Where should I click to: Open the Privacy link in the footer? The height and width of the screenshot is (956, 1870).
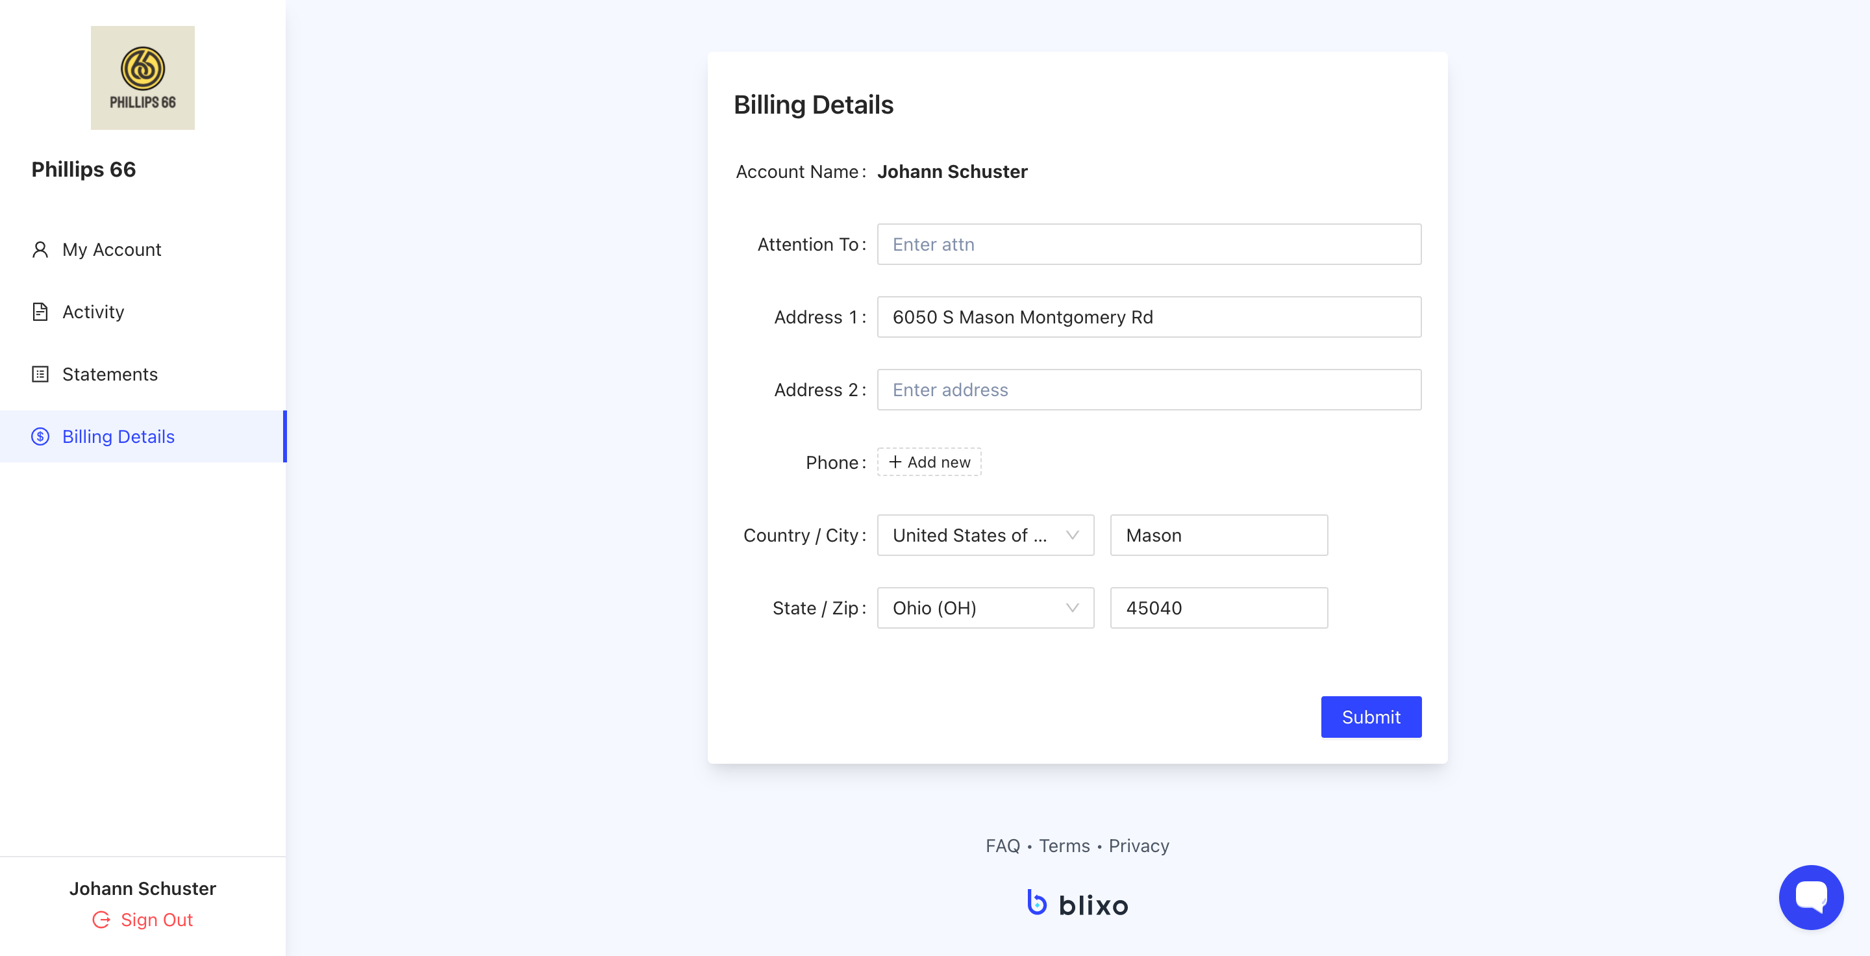[1138, 846]
